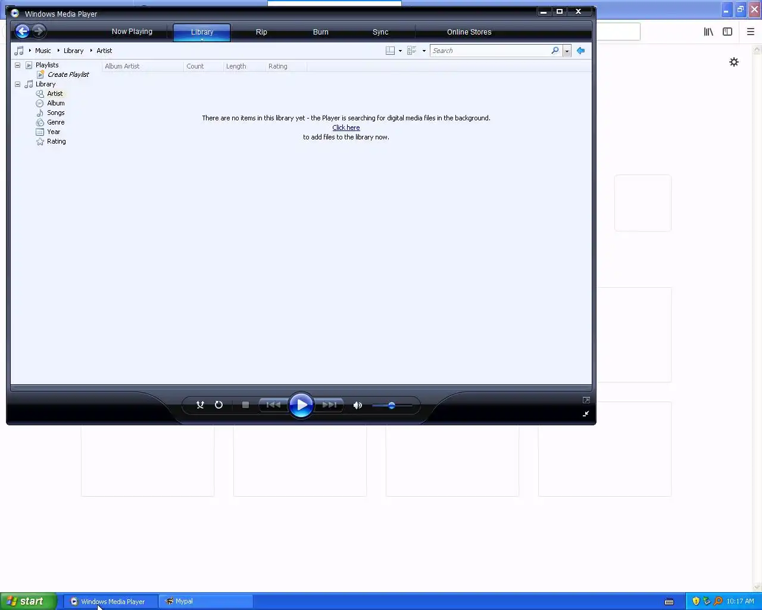Click the Next track button
Screen dimensions: 762x610
pos(329,405)
